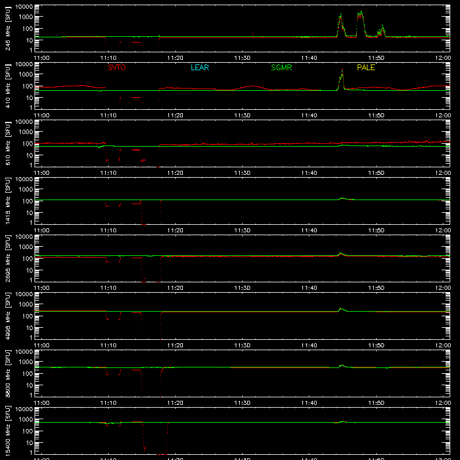Click '11:20' time label under 2695 MHz plot
Image resolution: width=460 pixels, height=460 pixels.
[x=175, y=288]
